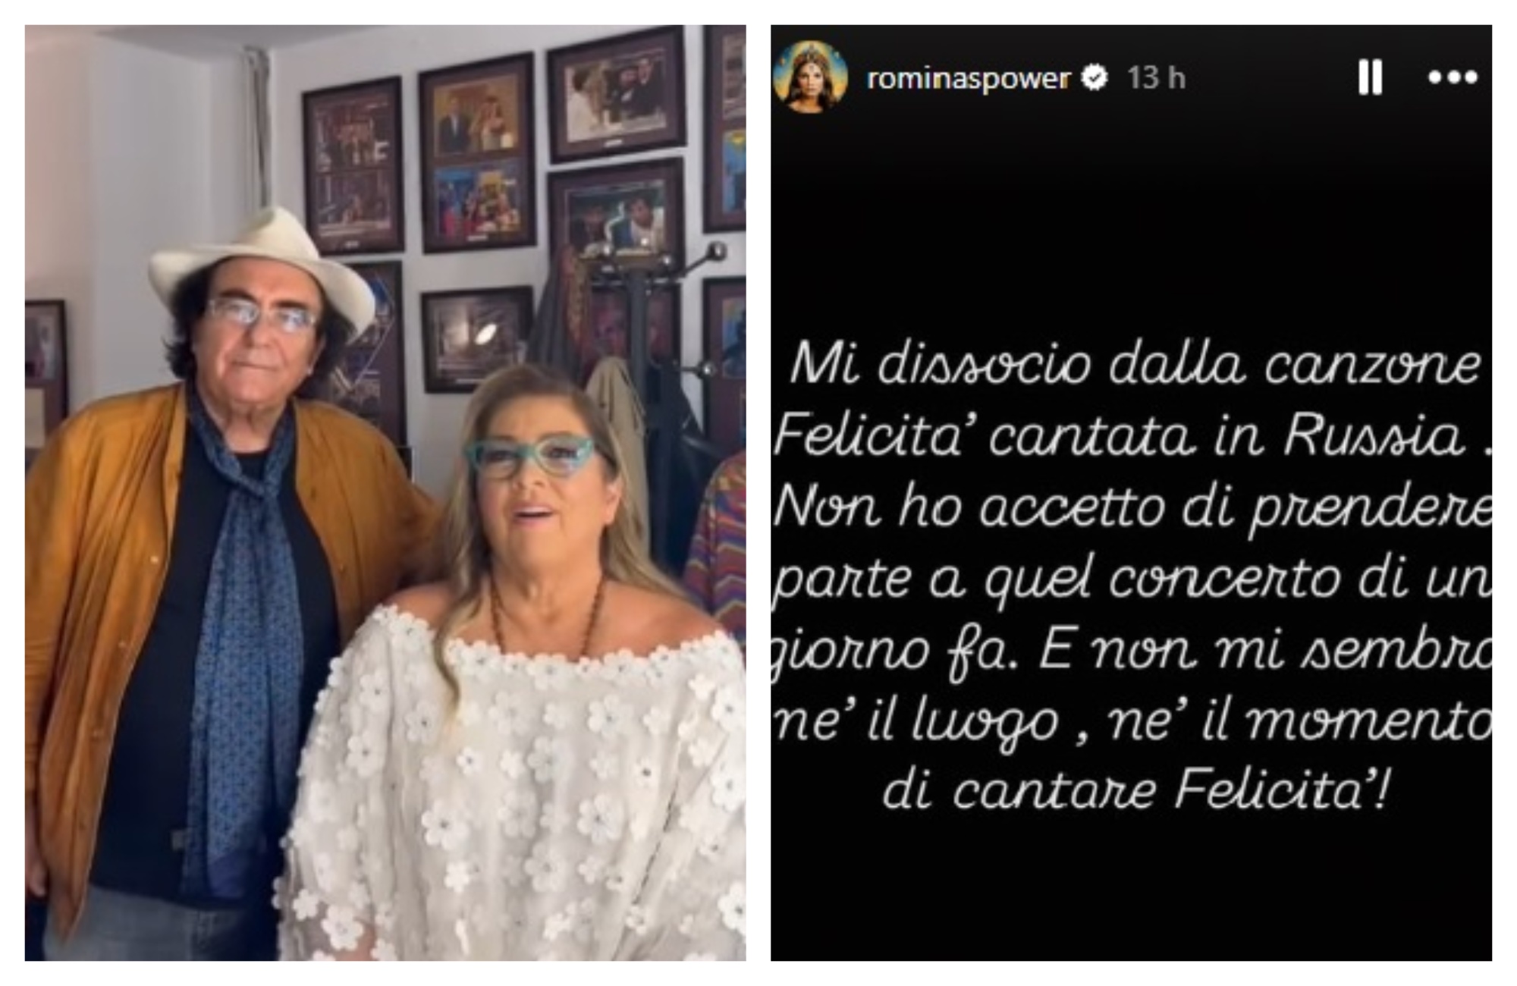
Task: Open the three-dot more options menu
Action: pos(1453,77)
